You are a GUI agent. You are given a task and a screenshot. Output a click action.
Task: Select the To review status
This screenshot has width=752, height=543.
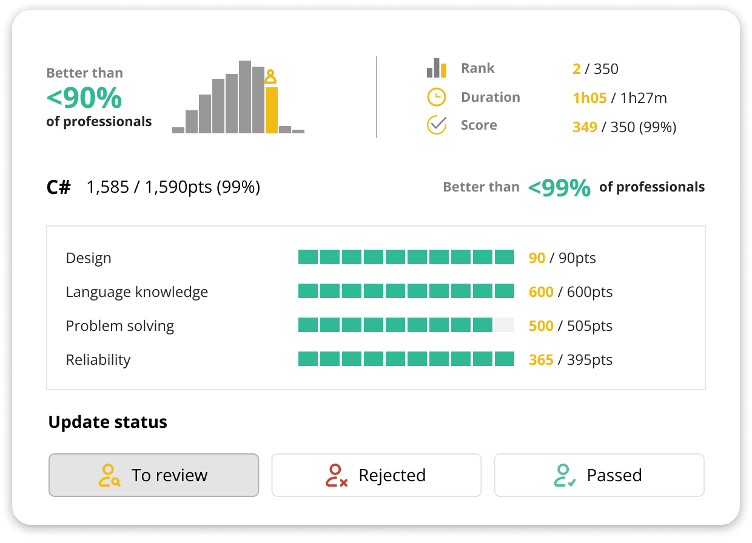(153, 475)
